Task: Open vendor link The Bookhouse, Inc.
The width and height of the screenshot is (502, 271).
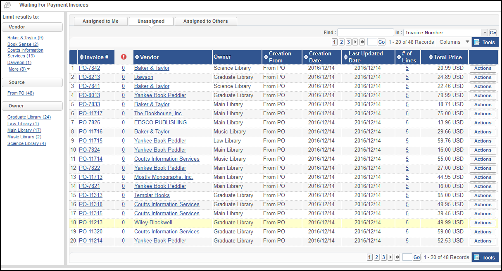Action: (159, 114)
